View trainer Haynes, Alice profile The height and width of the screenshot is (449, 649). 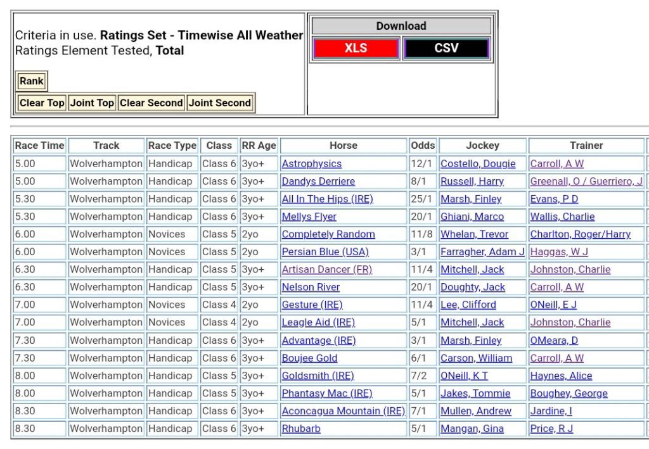pos(561,376)
